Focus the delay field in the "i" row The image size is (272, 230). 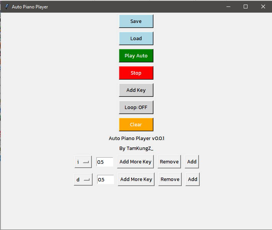(x=105, y=162)
